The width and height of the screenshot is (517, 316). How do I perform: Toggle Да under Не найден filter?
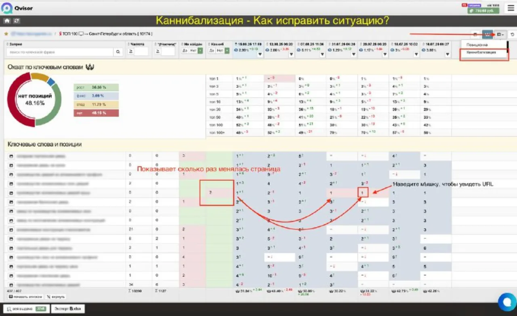click(185, 50)
